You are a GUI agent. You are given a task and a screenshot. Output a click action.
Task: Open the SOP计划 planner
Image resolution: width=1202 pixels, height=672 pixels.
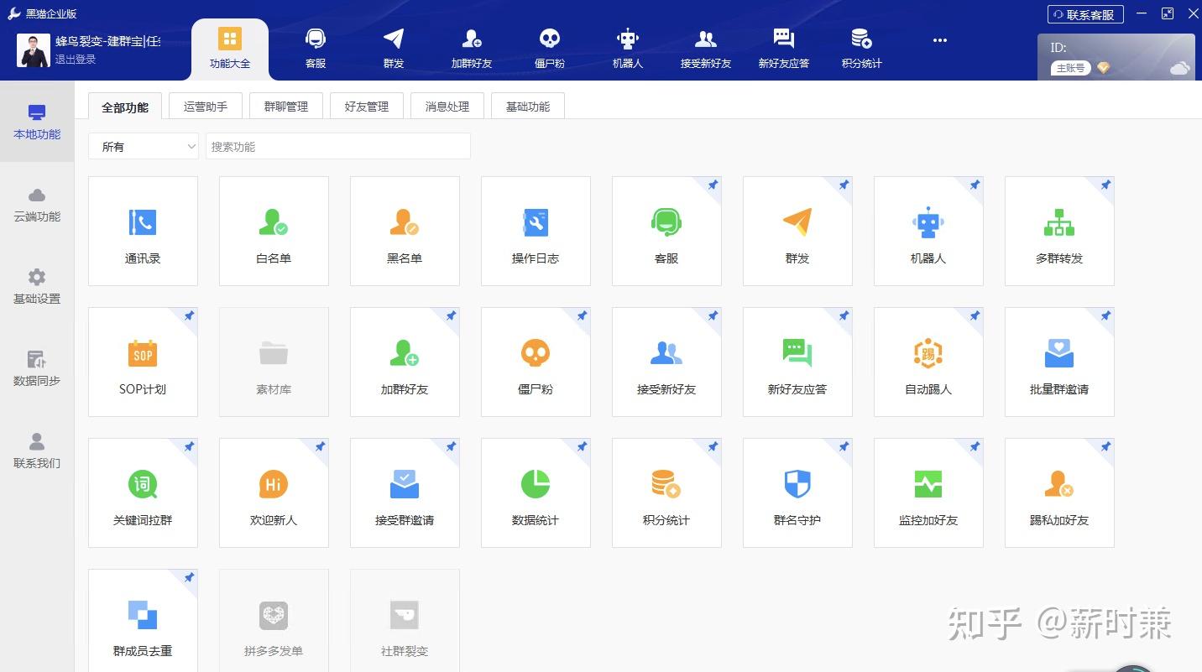click(x=143, y=362)
